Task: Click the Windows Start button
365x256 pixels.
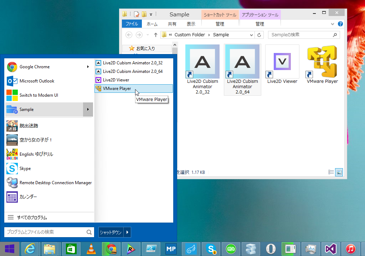Action: 10,249
